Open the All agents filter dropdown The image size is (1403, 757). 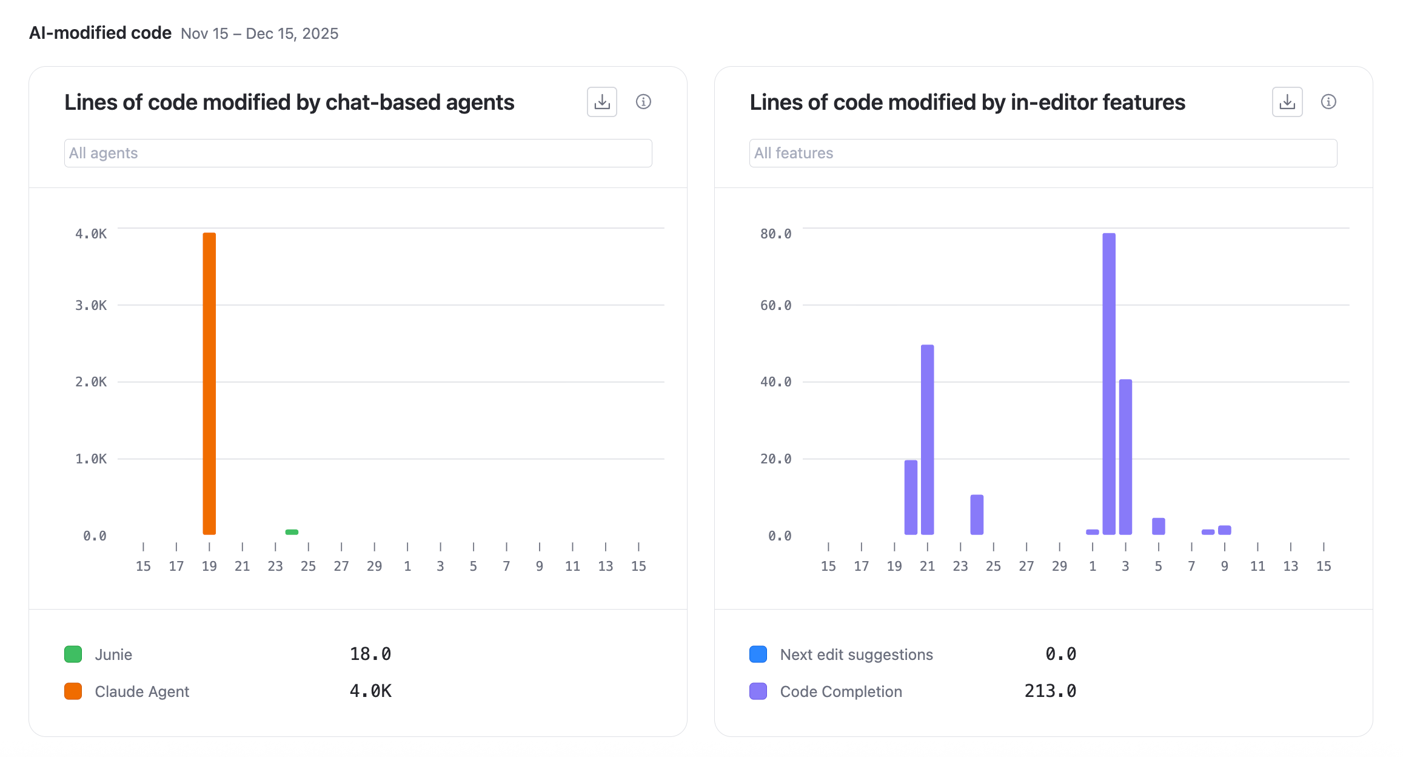click(358, 153)
